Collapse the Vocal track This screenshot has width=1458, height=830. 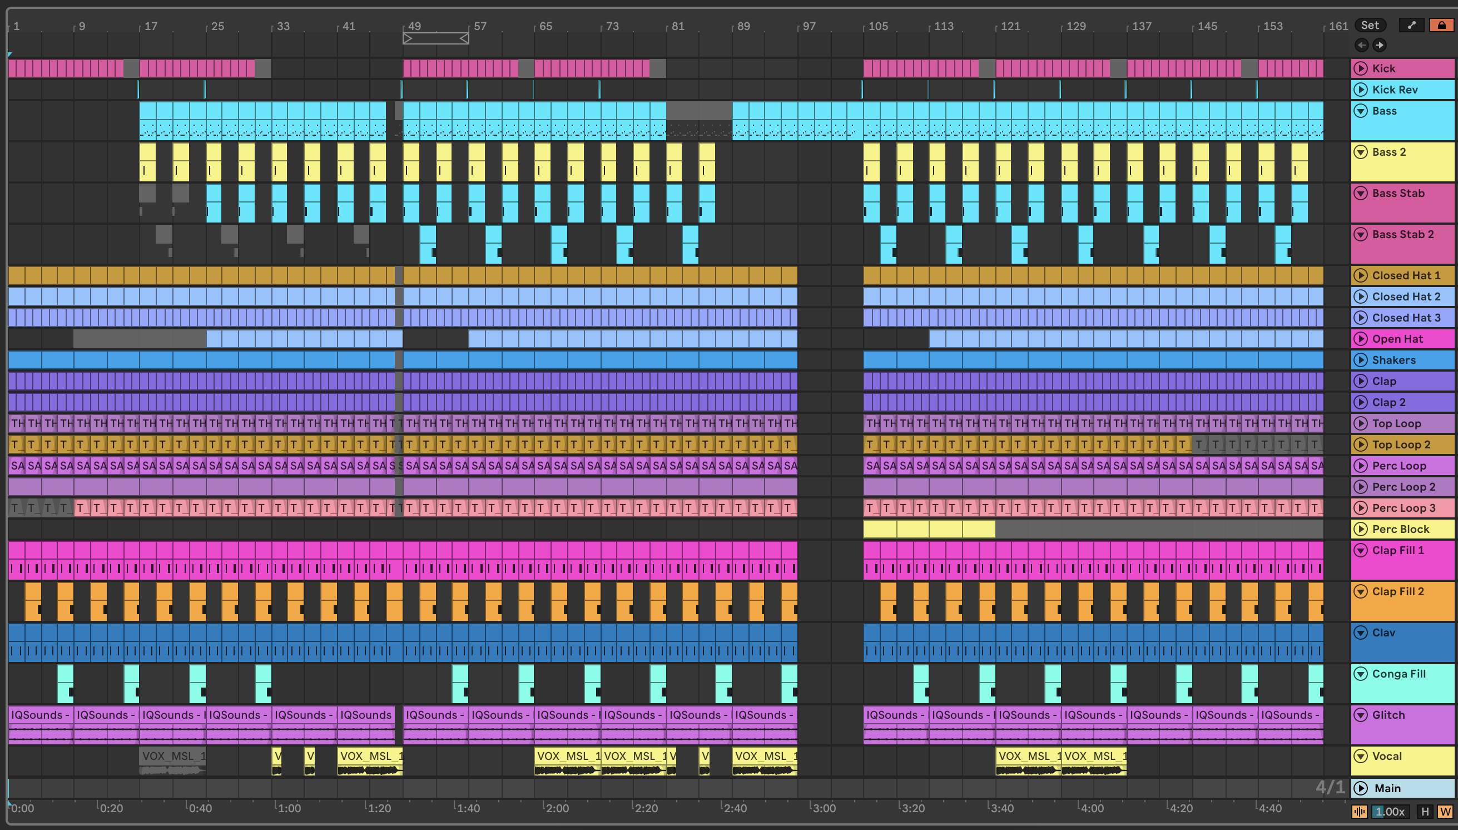tap(1361, 756)
